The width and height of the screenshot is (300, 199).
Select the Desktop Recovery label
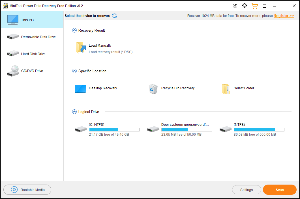pos(103,88)
